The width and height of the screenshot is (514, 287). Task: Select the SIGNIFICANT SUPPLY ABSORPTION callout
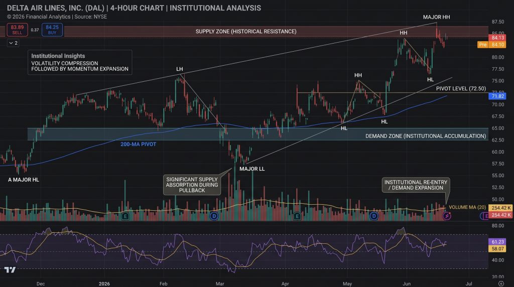point(192,185)
